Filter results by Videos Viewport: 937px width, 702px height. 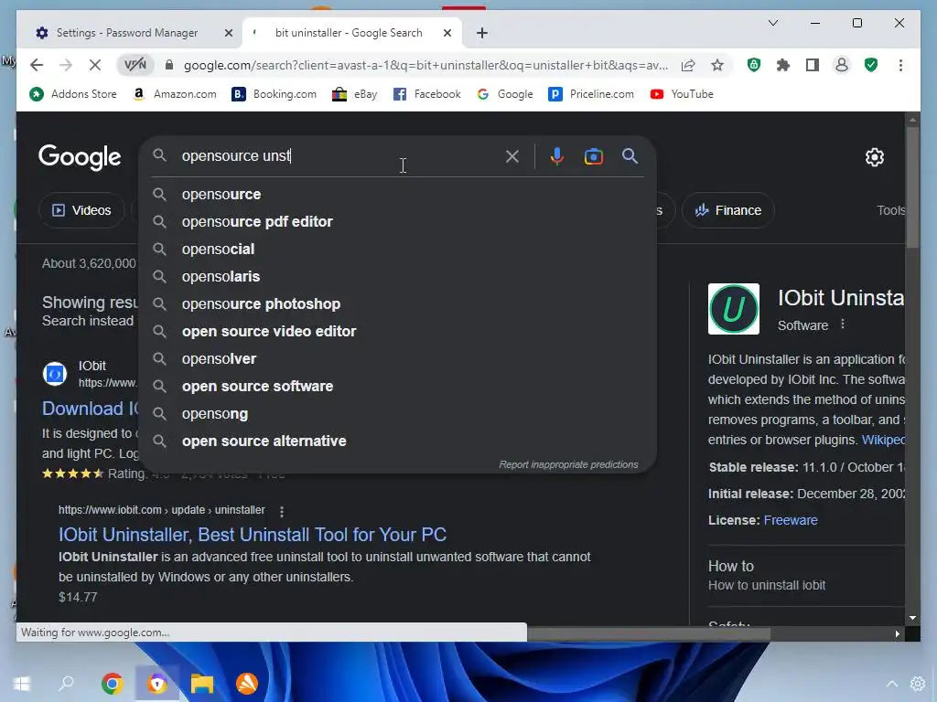coord(81,210)
